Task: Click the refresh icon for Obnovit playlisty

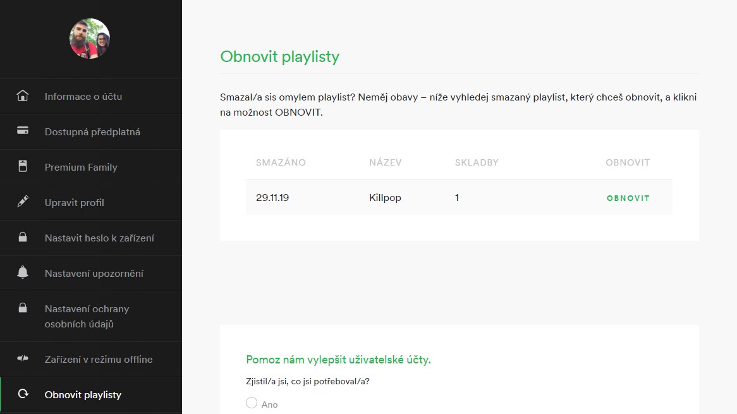Action: [x=23, y=394]
